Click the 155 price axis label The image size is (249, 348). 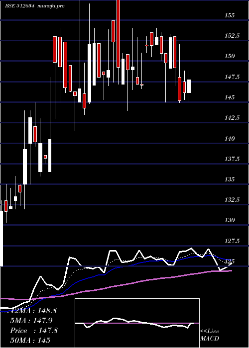click(230, 15)
